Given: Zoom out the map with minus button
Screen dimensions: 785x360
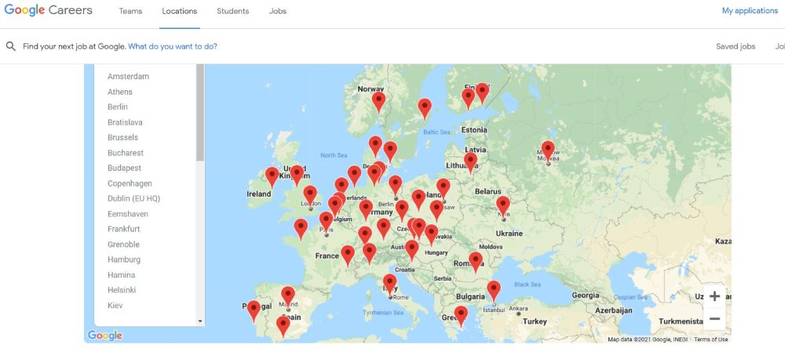Looking at the screenshot, I should pos(714,319).
